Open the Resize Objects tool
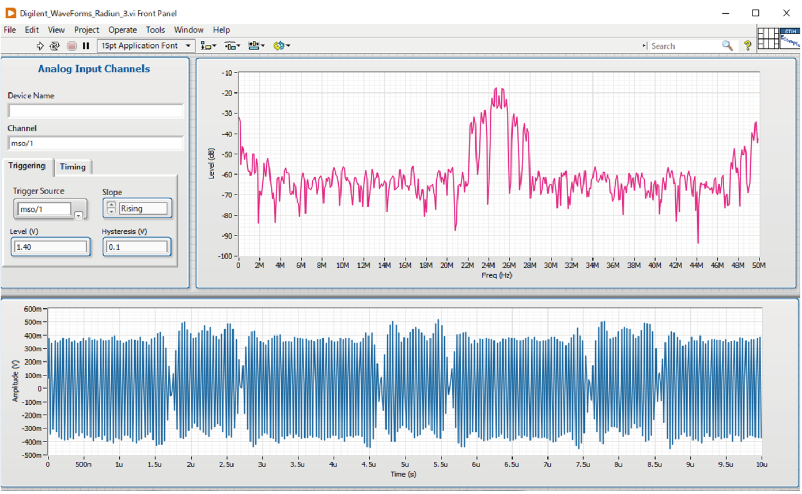The width and height of the screenshot is (802, 494). click(256, 46)
